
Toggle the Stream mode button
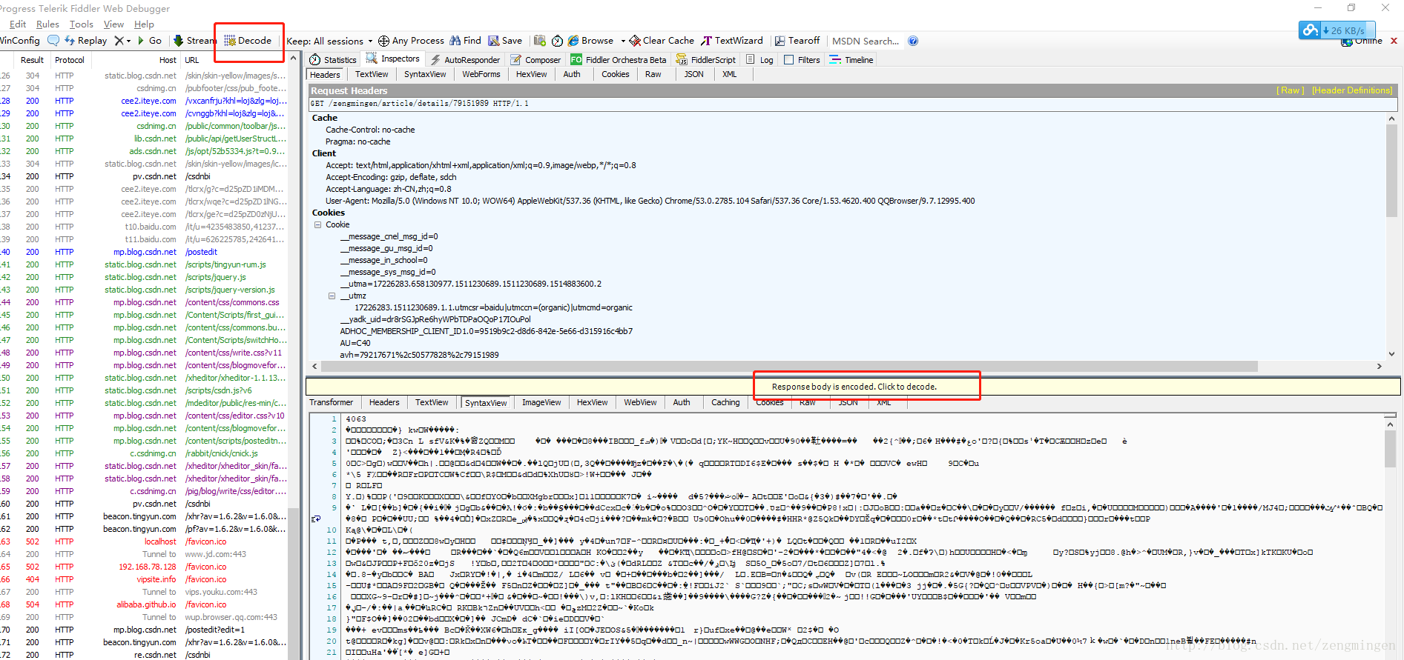194,41
